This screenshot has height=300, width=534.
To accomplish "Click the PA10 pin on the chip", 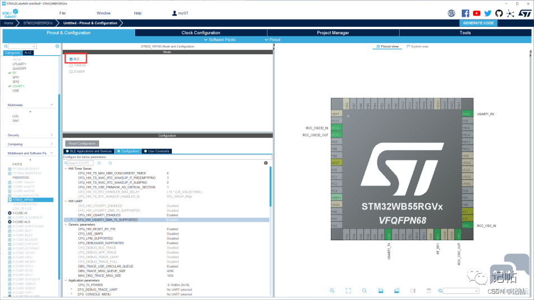I will coord(467,114).
